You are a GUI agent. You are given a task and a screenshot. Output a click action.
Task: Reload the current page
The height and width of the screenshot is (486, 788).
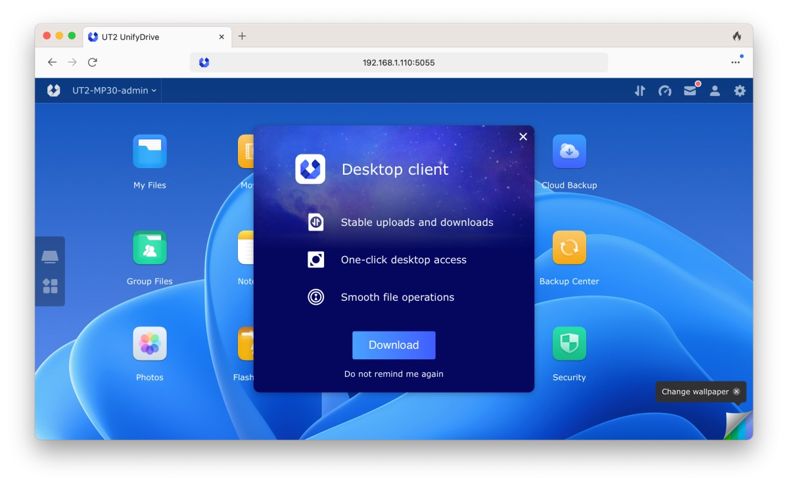93,62
